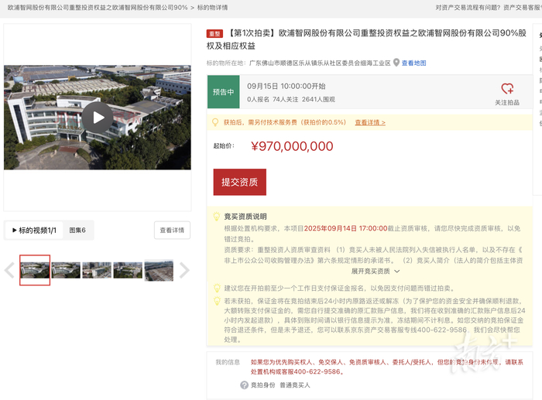Image resolution: width=542 pixels, height=400 pixels.
Task: Click the green 预告中 status badge
Action: [x=223, y=92]
